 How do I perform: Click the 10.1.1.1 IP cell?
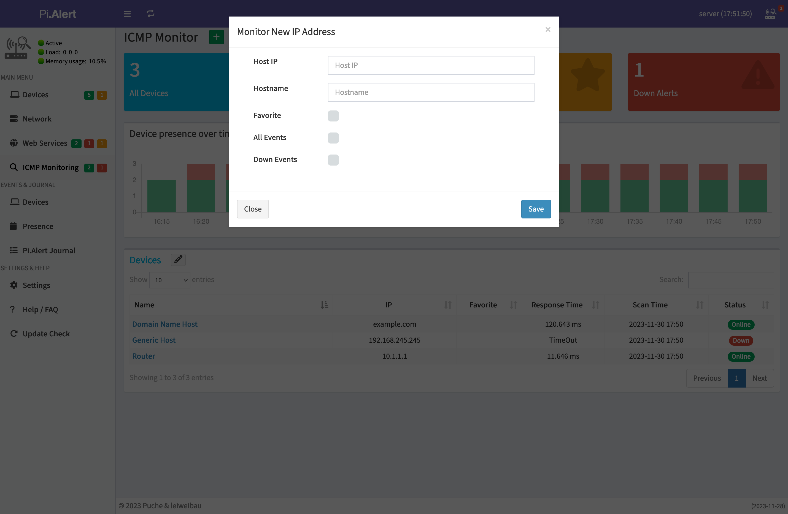[394, 356]
